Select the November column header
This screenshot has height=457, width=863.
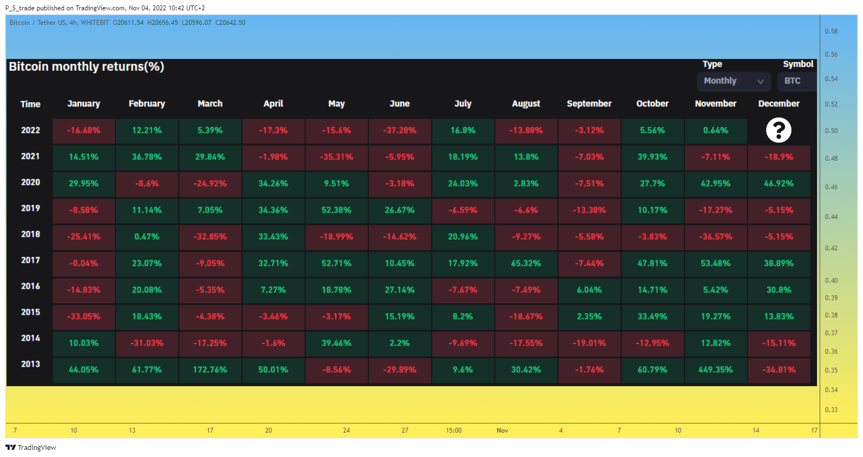click(x=716, y=104)
